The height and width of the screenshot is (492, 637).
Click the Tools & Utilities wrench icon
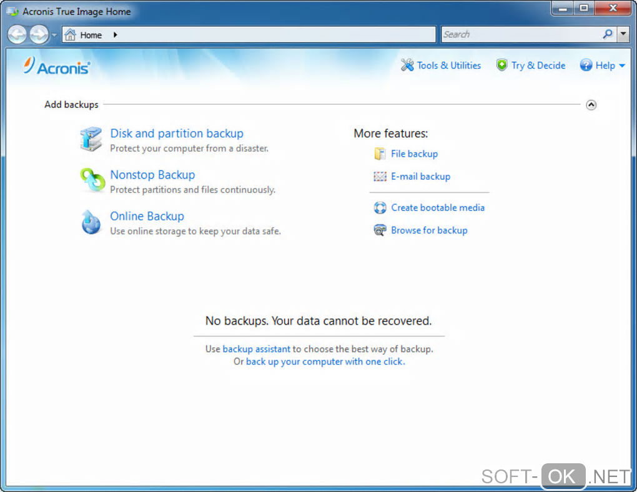(x=407, y=65)
